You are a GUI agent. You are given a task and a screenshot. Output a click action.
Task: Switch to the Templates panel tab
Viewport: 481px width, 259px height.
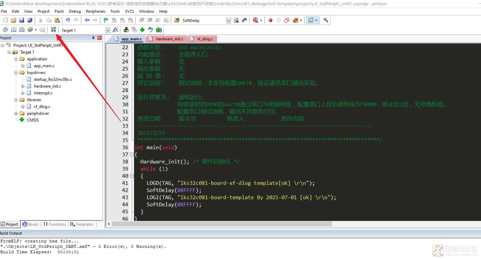(82, 224)
